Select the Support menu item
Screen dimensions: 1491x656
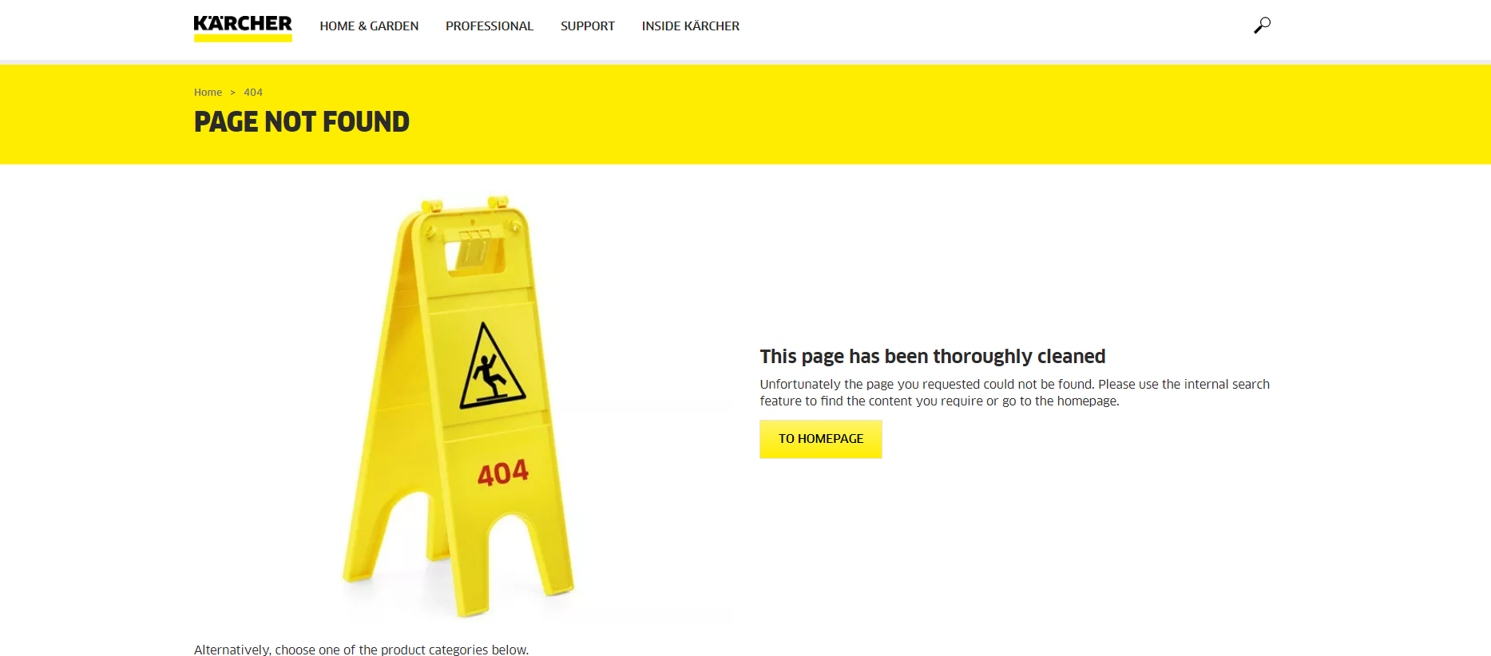coord(588,26)
